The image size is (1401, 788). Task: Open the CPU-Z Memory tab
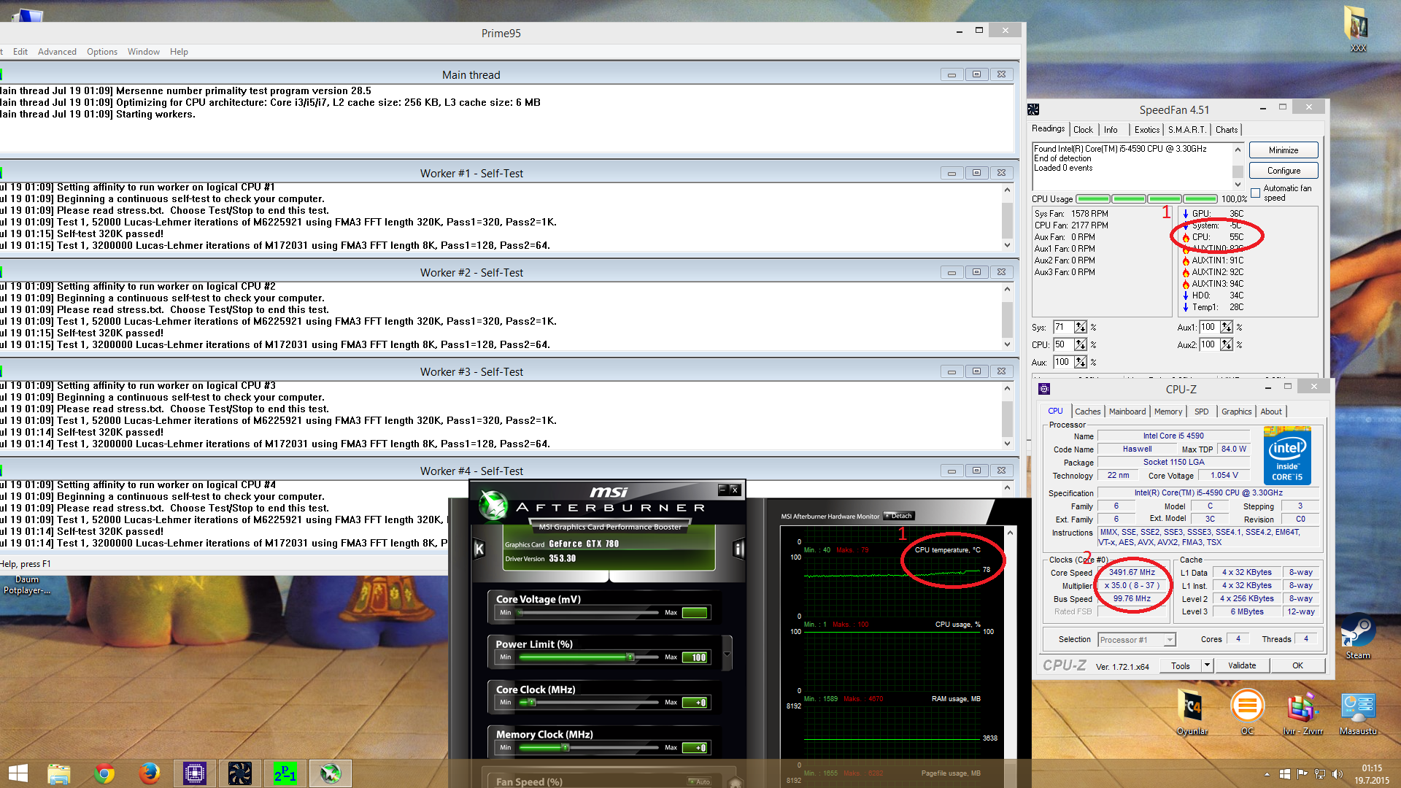click(1168, 412)
